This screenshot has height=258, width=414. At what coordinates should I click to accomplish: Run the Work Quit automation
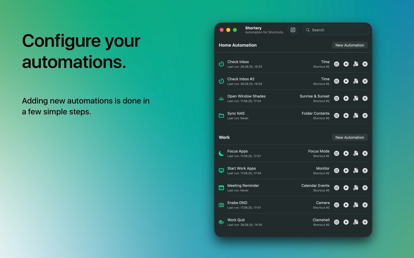pos(346,222)
